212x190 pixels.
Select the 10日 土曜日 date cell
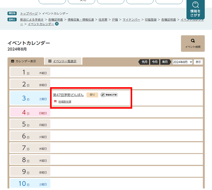(30, 183)
